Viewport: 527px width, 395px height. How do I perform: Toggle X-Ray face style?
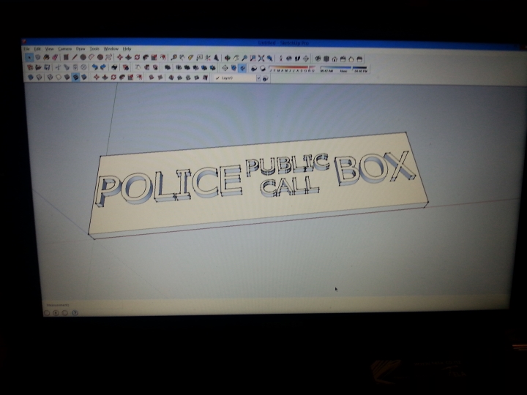31,78
